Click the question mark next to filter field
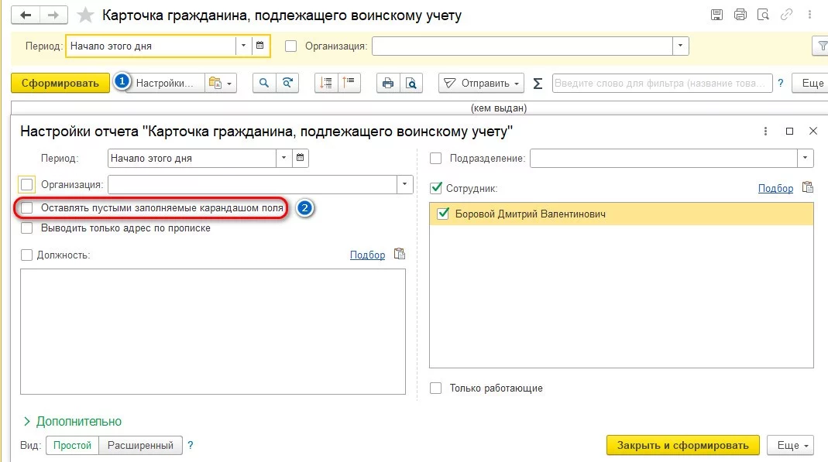Screen dimensions: 828x462 click(781, 84)
